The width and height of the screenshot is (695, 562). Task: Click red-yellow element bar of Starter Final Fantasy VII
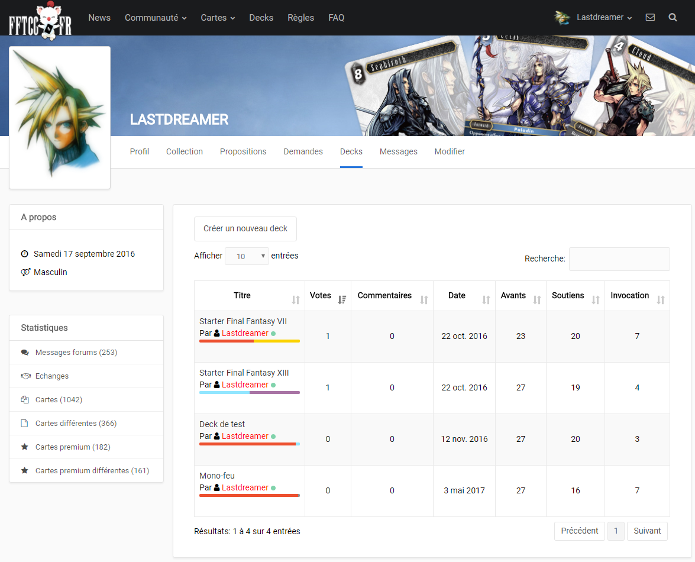(250, 341)
